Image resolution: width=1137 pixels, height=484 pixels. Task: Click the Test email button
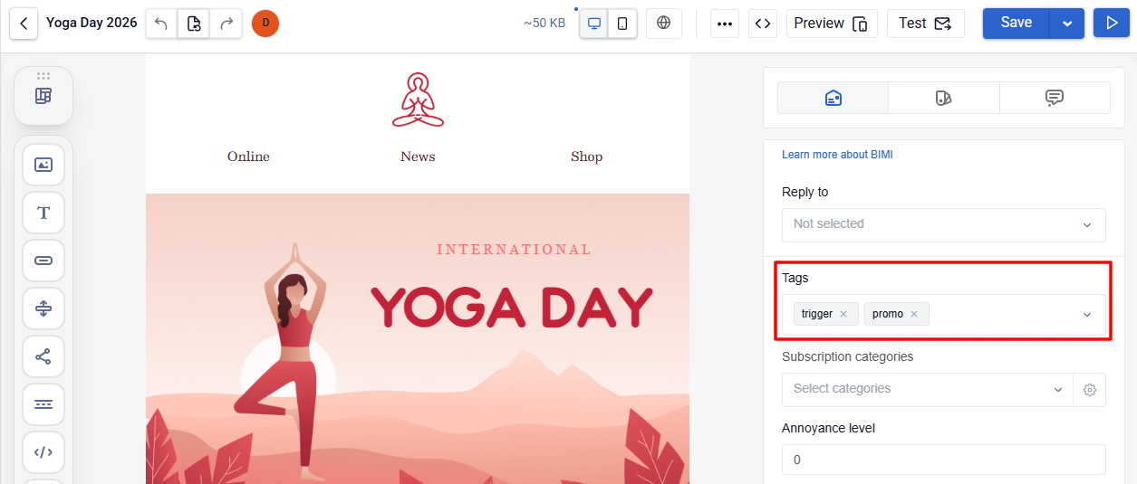pyautogui.click(x=926, y=24)
